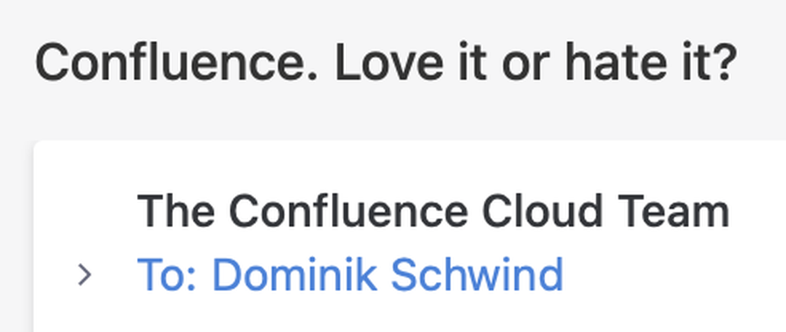Click "The" at the start of the sender name
This screenshot has width=786, height=332.
(x=176, y=211)
